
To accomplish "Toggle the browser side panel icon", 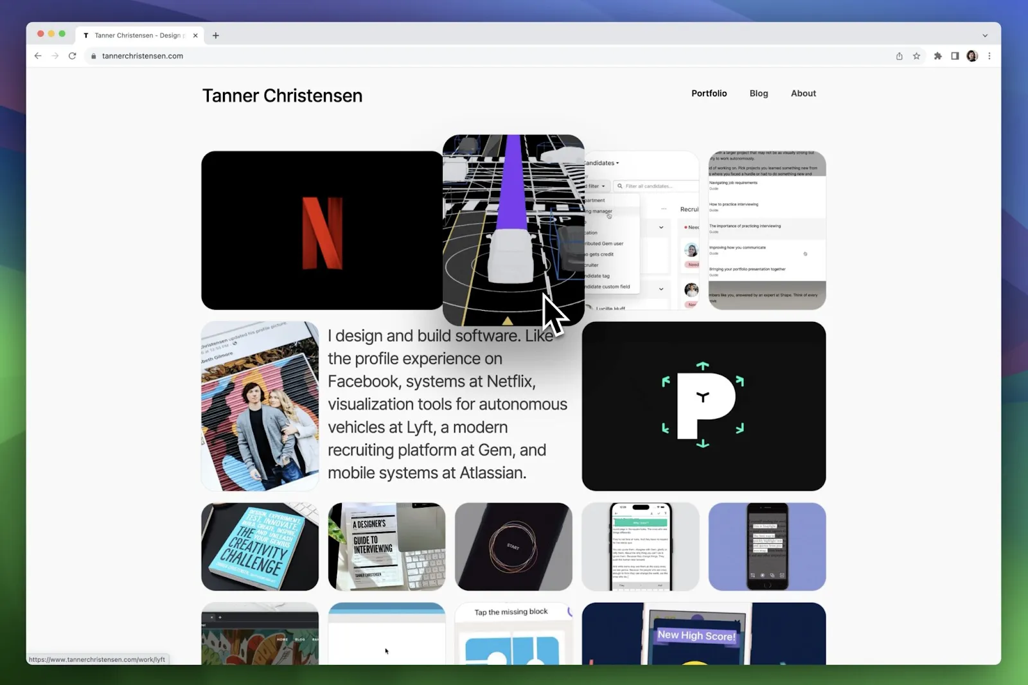I will pos(955,56).
